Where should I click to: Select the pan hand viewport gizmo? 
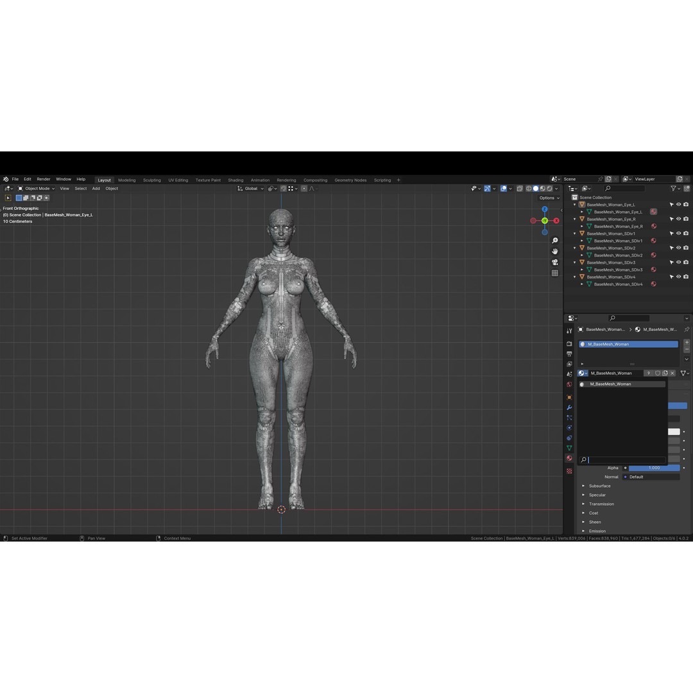[x=554, y=252]
